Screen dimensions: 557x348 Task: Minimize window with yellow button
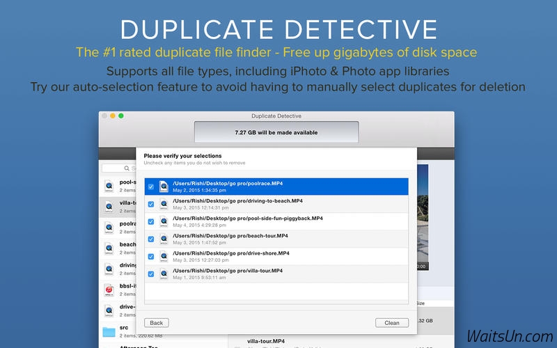click(113, 116)
